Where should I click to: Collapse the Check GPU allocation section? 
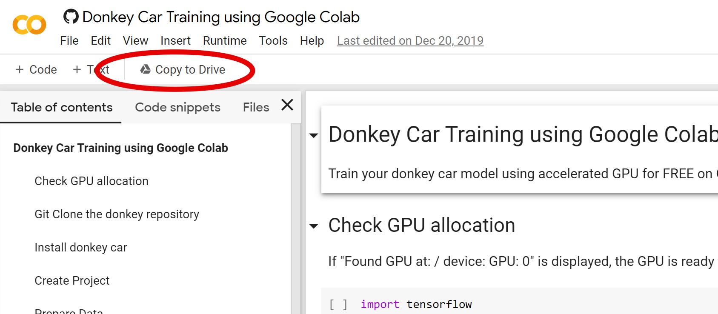click(x=314, y=226)
